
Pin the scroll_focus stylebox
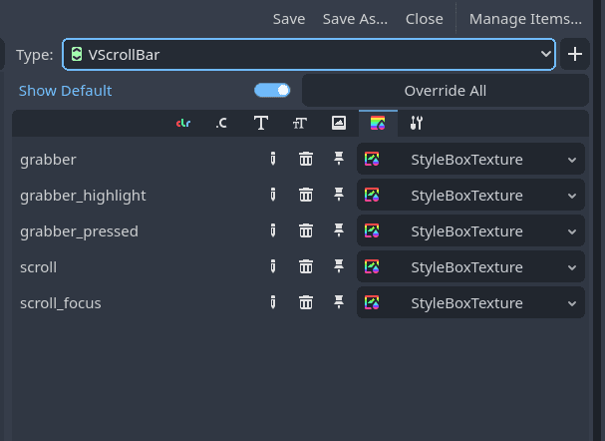point(339,302)
